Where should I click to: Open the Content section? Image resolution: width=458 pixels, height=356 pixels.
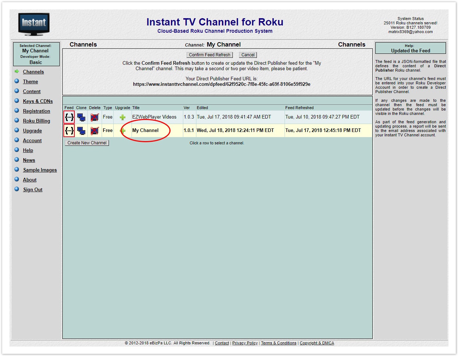tap(32, 92)
